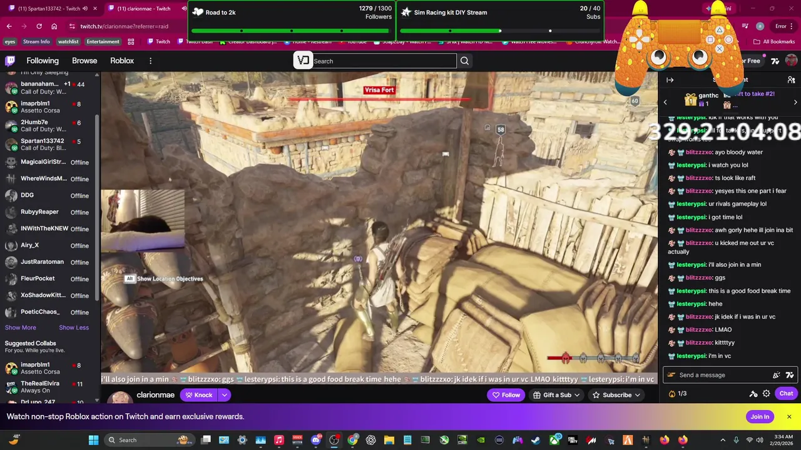Click Show Less in followed channels
The width and height of the screenshot is (801, 450).
[74, 327]
